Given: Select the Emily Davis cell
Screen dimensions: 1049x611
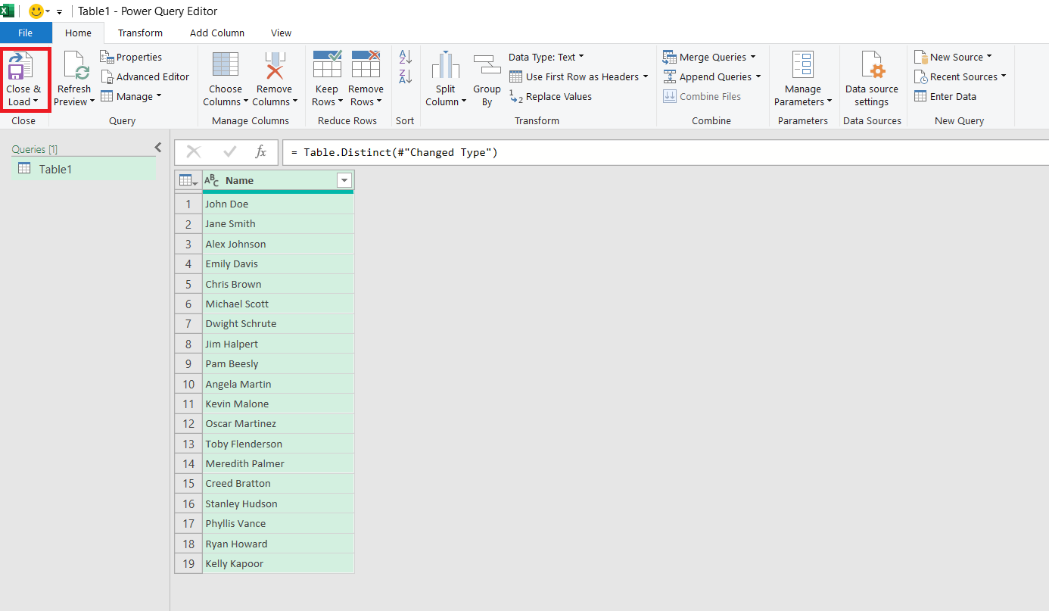Looking at the screenshot, I should click(278, 263).
